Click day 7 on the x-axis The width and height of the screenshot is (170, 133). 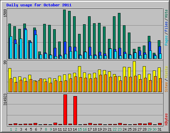(41, 129)
